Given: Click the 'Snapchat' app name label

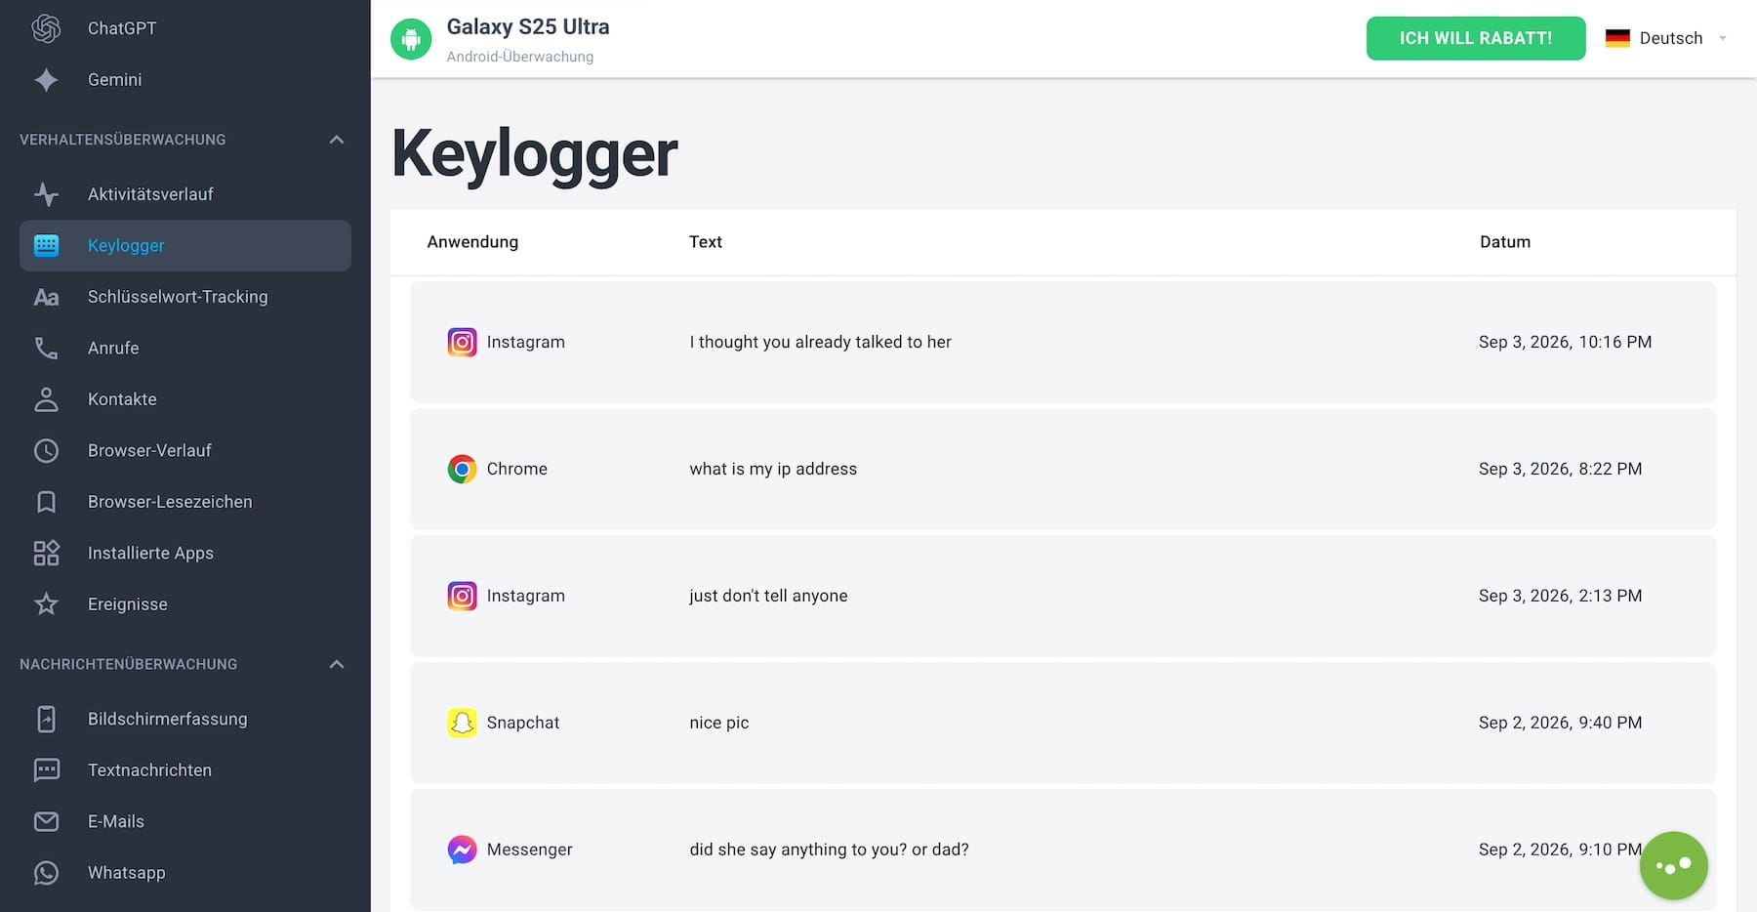Looking at the screenshot, I should coord(523,724).
